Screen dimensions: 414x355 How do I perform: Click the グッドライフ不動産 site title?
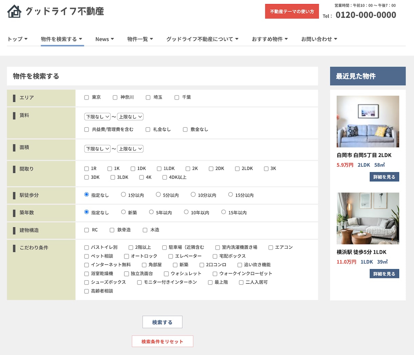[x=65, y=11]
